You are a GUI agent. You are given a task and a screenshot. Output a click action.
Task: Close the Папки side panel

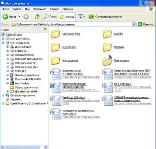pos(45,29)
